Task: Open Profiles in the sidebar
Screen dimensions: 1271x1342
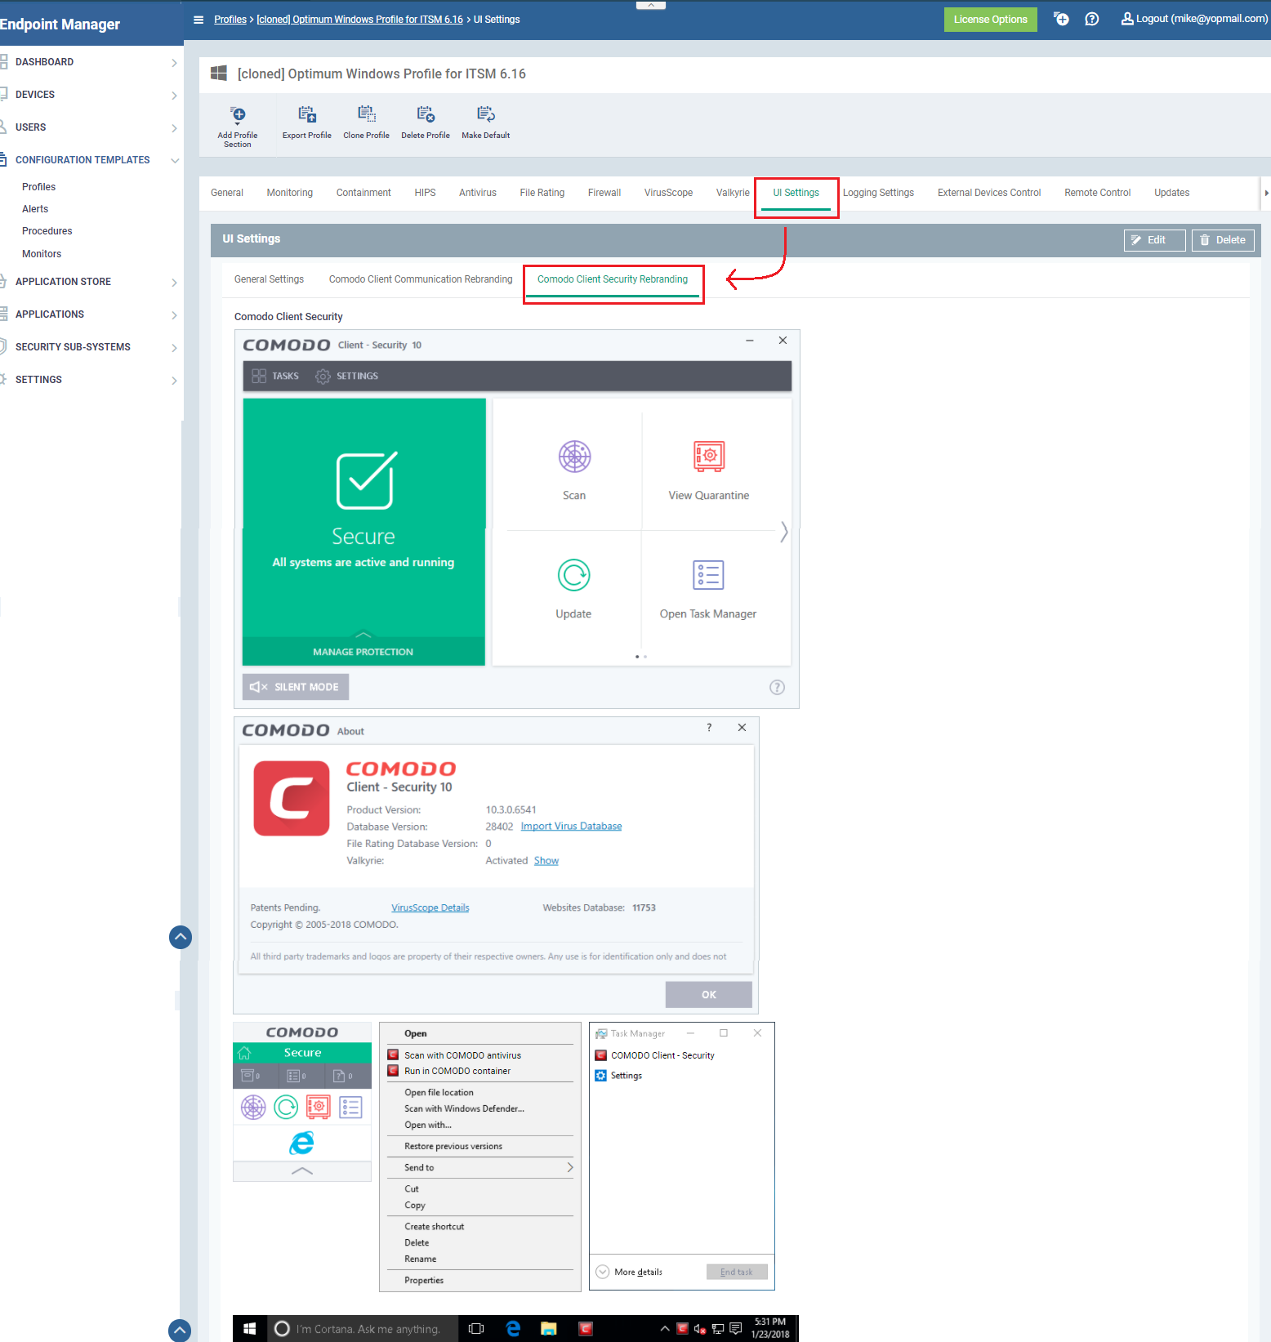Action: [x=39, y=187]
